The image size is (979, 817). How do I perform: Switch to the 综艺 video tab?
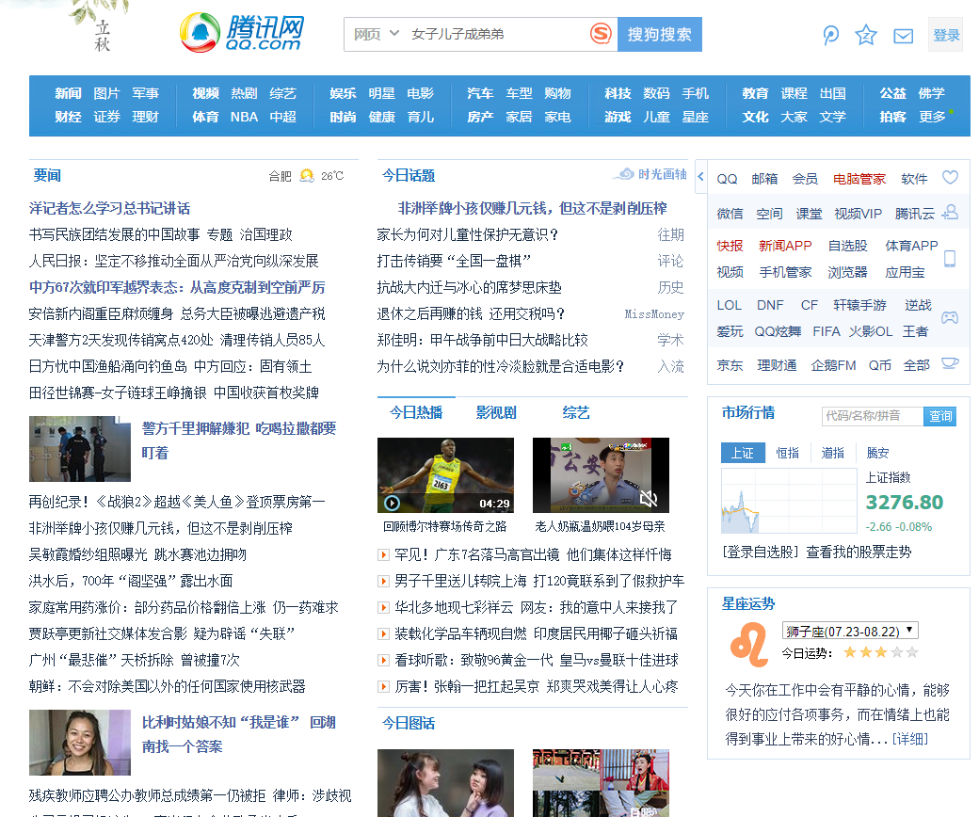pos(576,412)
